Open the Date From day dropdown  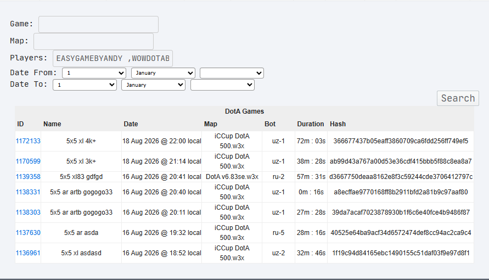pos(94,73)
